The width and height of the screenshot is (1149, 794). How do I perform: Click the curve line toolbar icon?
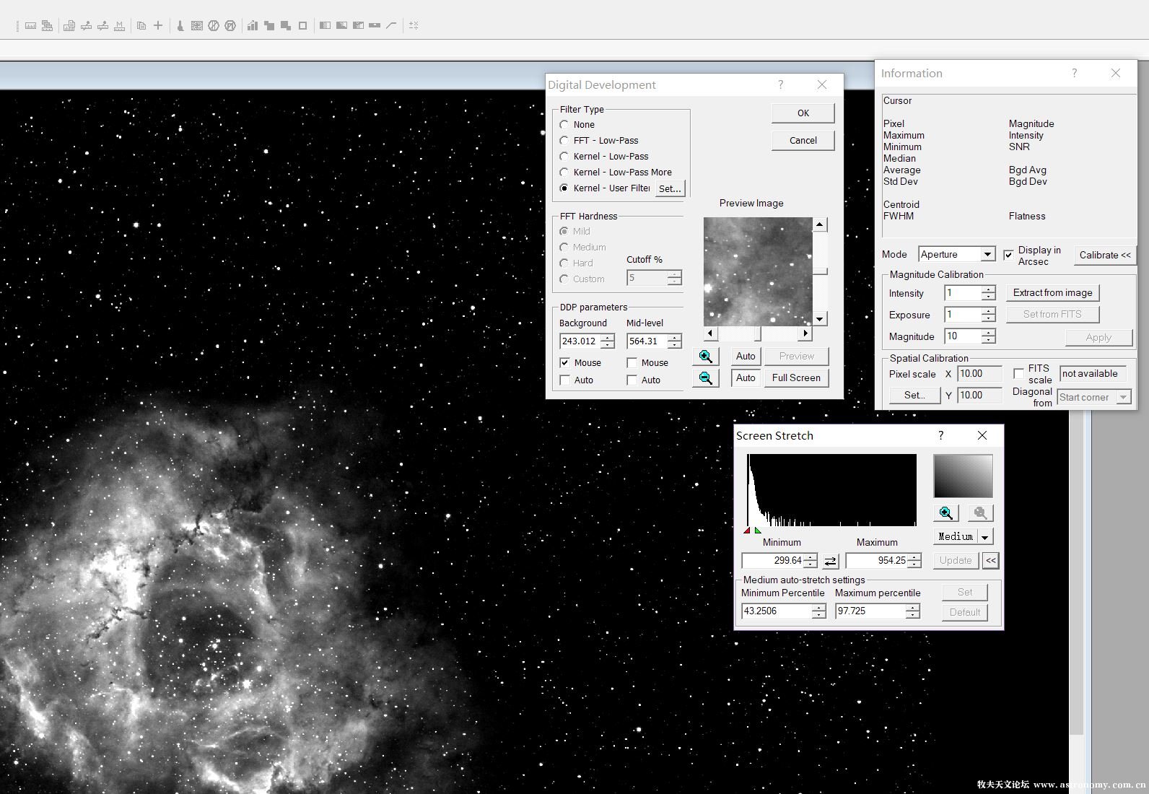[391, 25]
